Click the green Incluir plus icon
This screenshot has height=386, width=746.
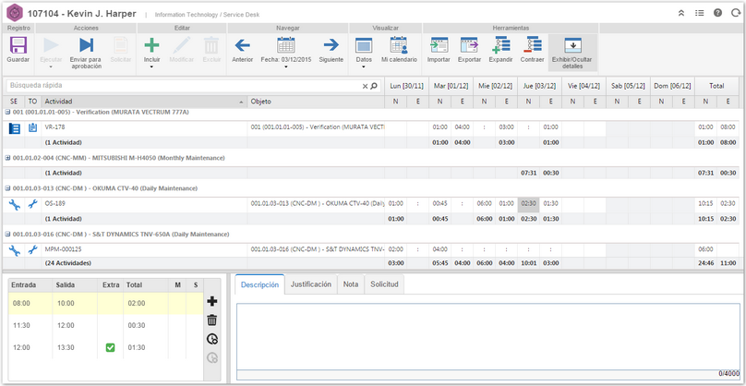[151, 45]
